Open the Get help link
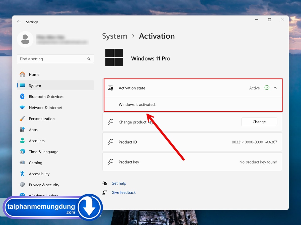301x225 pixels. pos(119,183)
